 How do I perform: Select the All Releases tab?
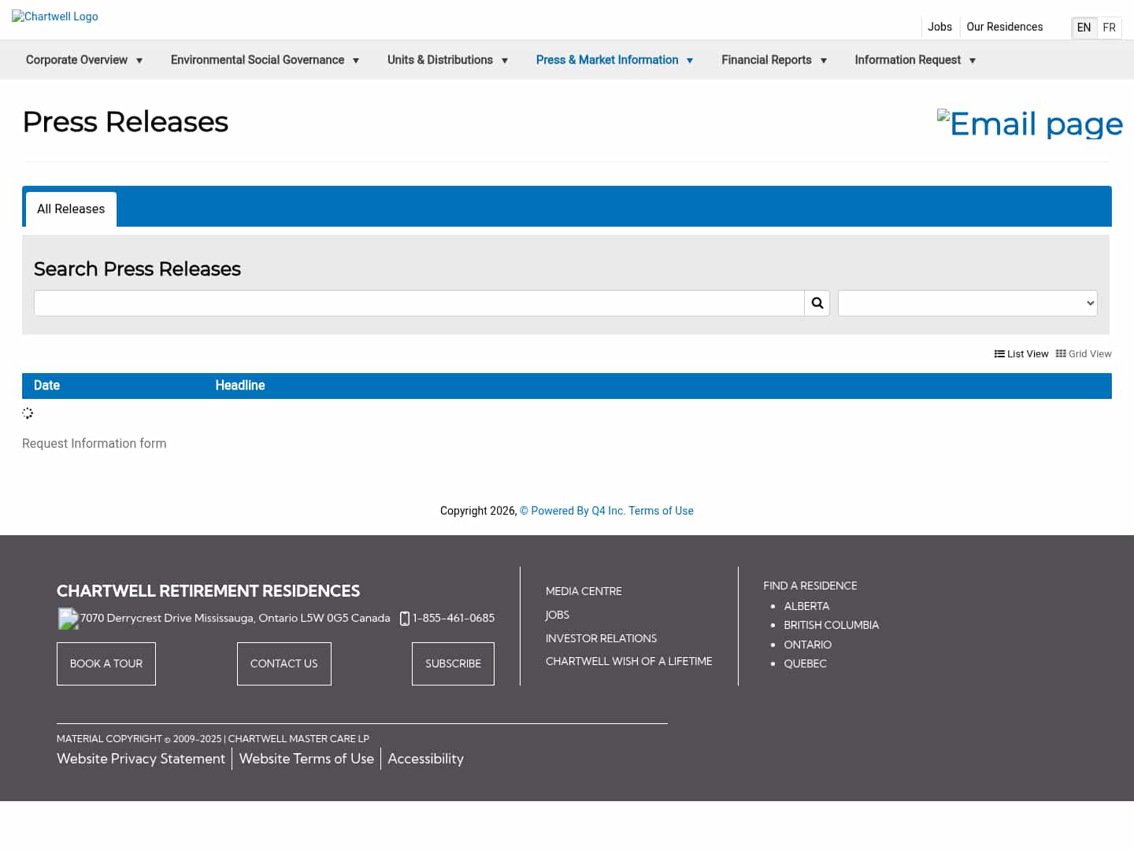[x=71, y=209]
